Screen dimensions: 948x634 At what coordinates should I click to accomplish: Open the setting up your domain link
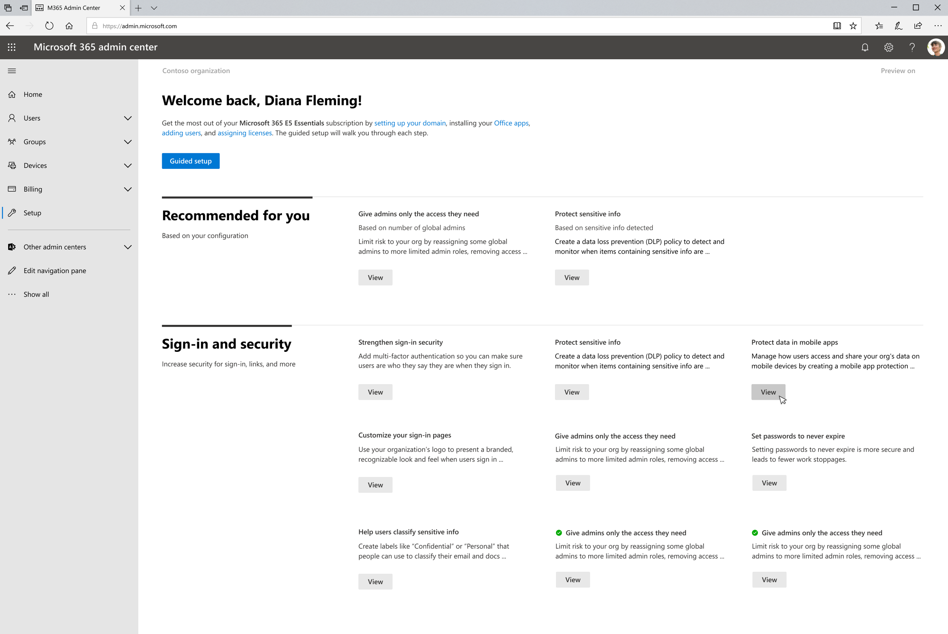(x=410, y=123)
